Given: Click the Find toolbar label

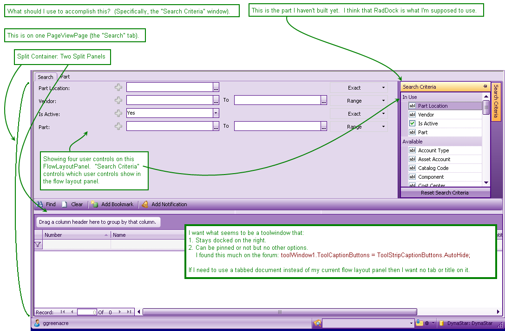Looking at the screenshot, I should (x=51, y=204).
